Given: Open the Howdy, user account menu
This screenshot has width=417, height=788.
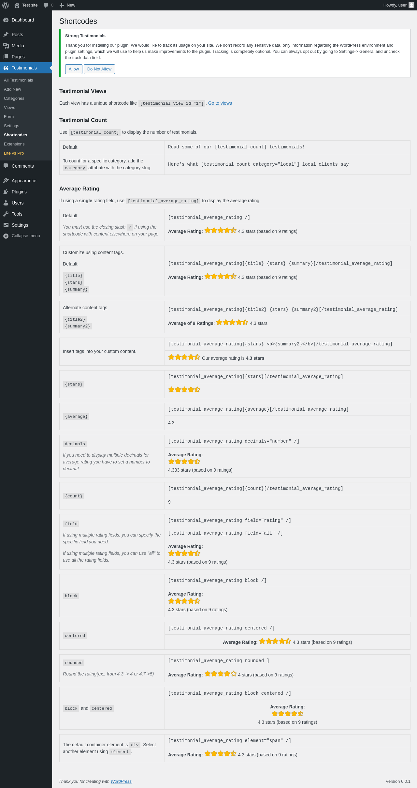Looking at the screenshot, I should tap(395, 5).
